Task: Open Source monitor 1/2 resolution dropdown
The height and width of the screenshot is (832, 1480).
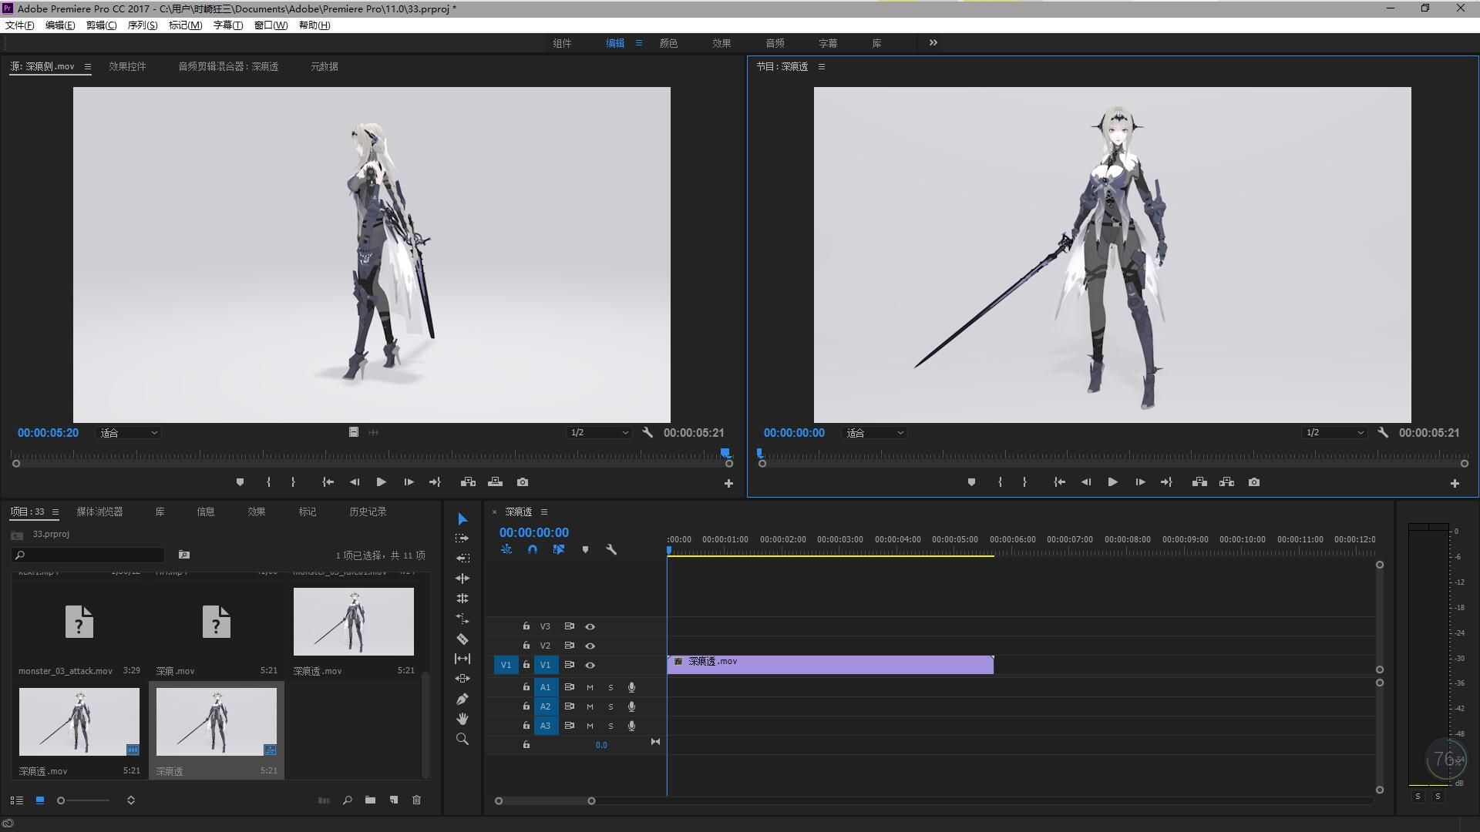Action: (x=599, y=433)
